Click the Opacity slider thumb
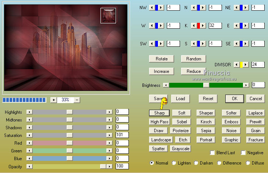Screen dimensions: 268x173 tap(103, 166)
